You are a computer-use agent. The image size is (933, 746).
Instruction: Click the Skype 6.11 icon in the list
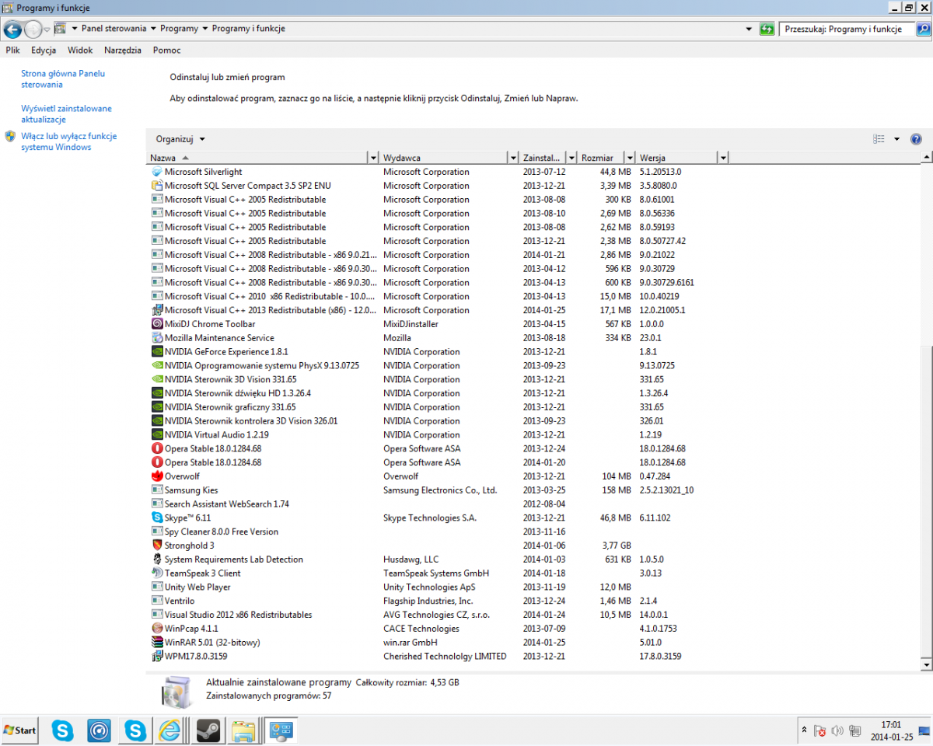[156, 518]
